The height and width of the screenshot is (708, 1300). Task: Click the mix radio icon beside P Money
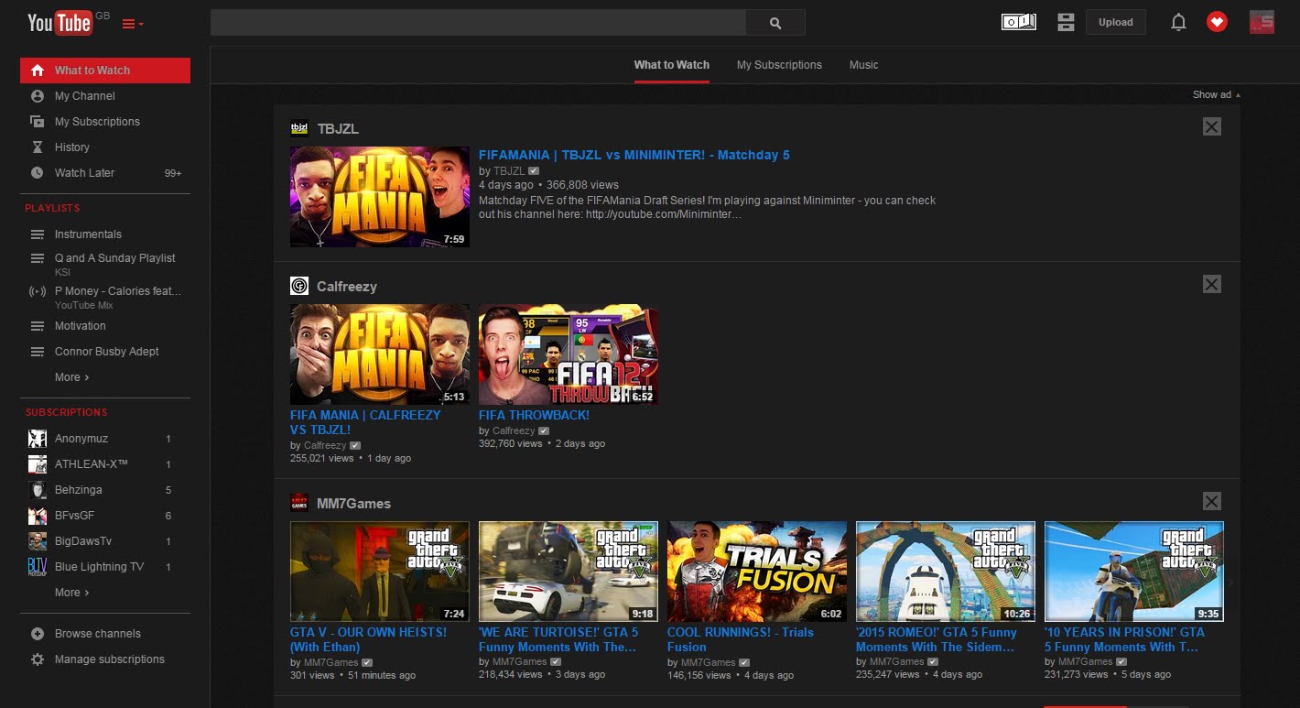coord(38,291)
